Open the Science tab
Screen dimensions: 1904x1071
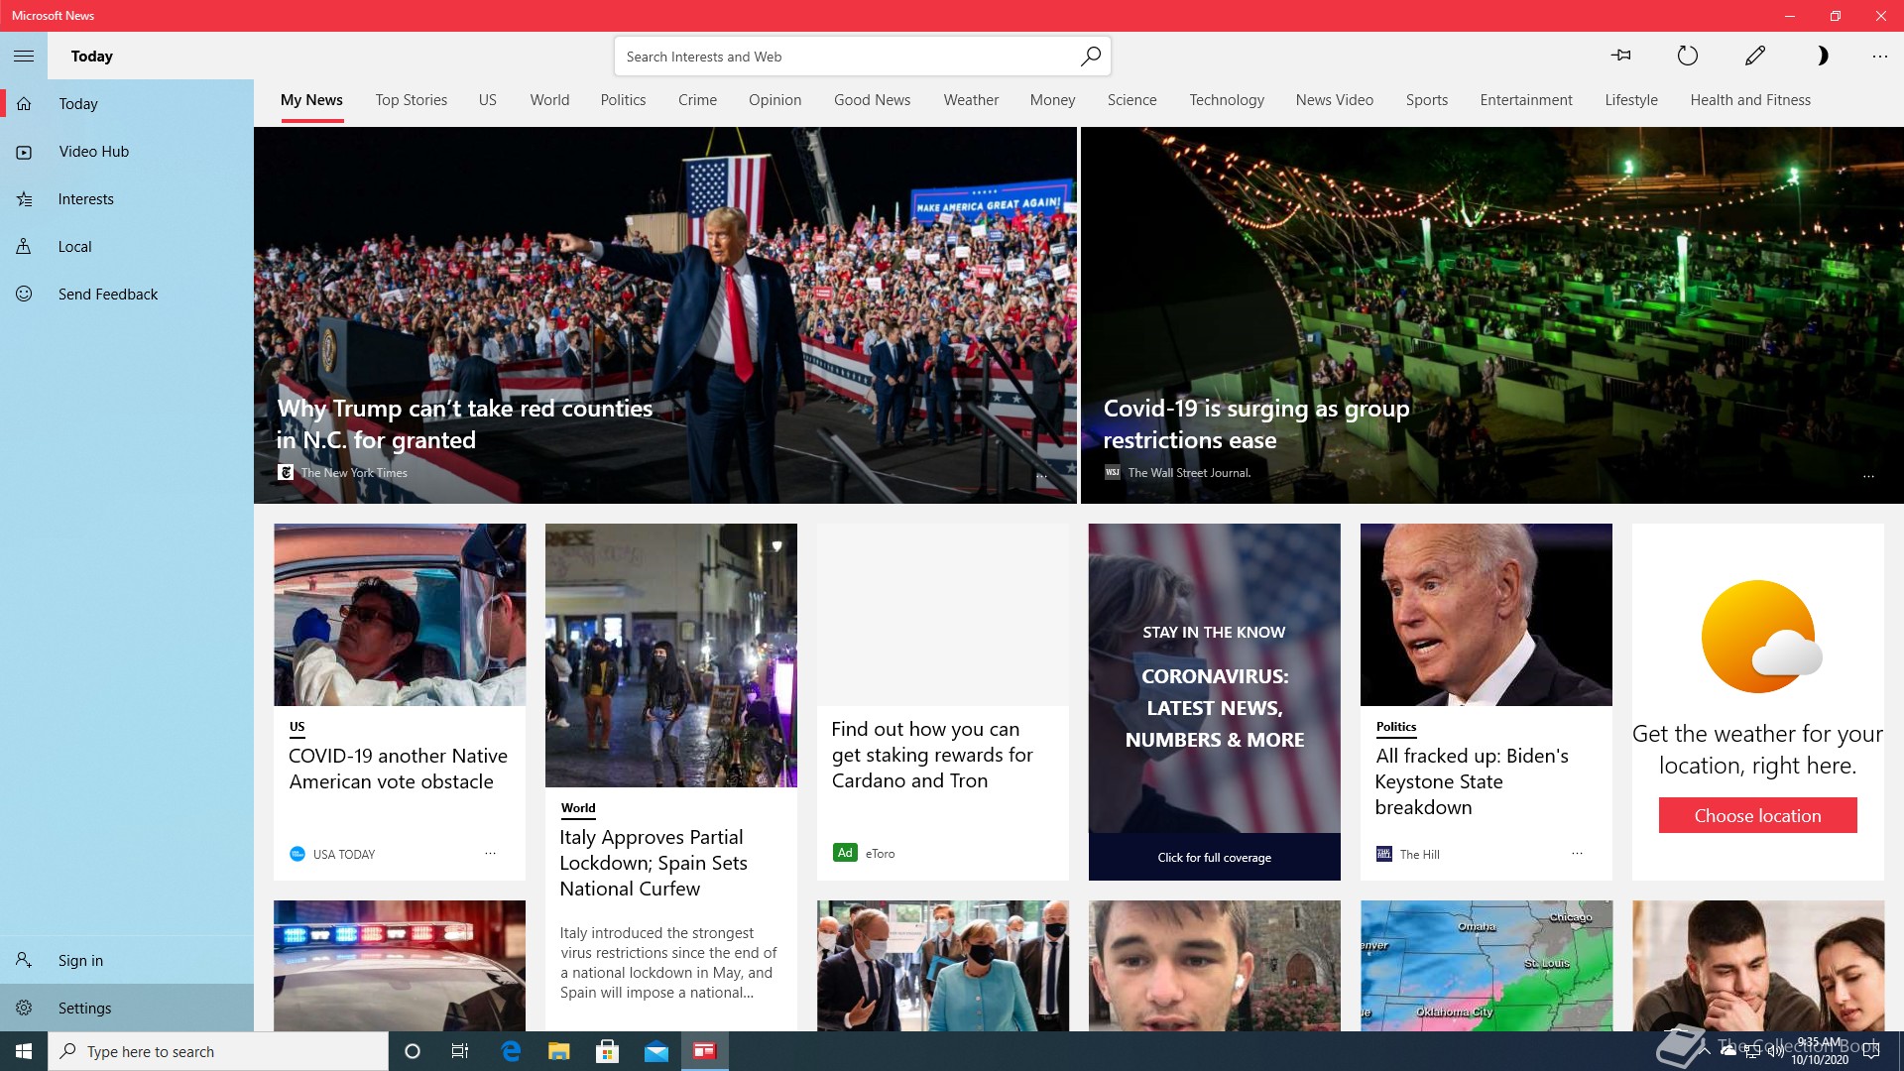coord(1131,100)
